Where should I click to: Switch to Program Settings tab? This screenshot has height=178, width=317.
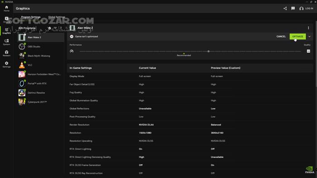(x=31, y=17)
